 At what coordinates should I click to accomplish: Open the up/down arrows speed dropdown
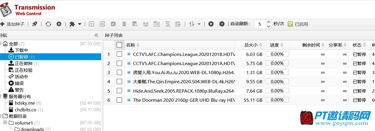[x=195, y=24]
